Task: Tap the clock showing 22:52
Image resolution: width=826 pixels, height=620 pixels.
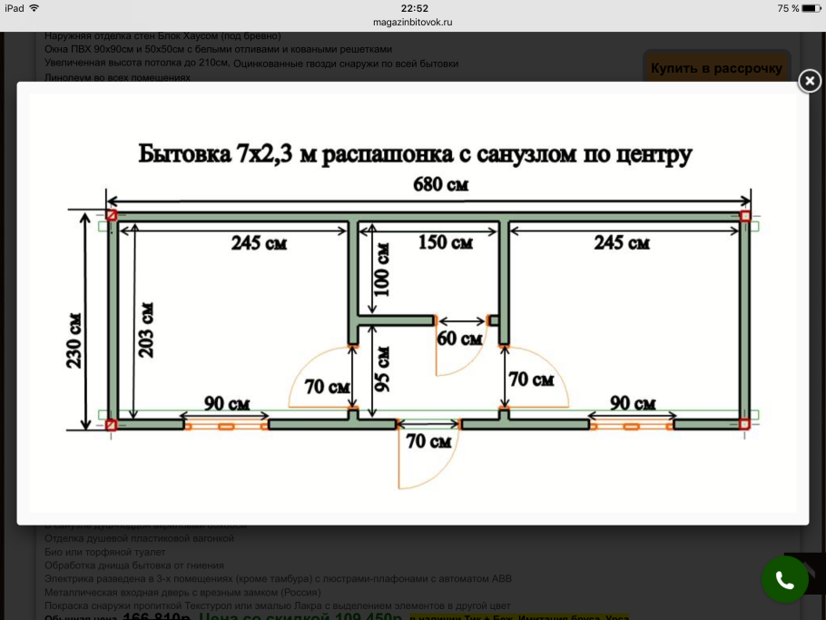Action: click(x=413, y=8)
